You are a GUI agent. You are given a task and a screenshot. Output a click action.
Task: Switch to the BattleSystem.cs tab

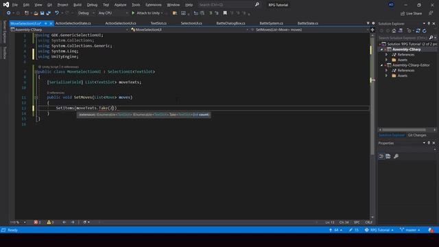point(272,23)
